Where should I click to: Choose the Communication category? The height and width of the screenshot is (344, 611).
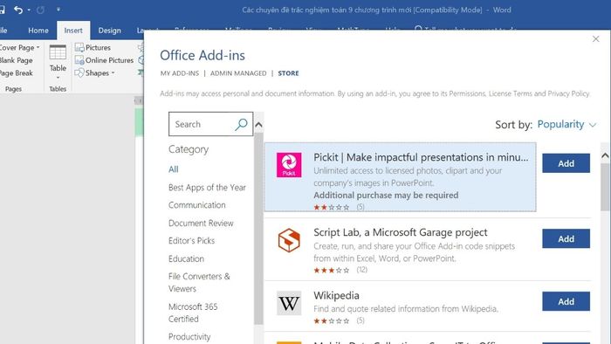196,205
